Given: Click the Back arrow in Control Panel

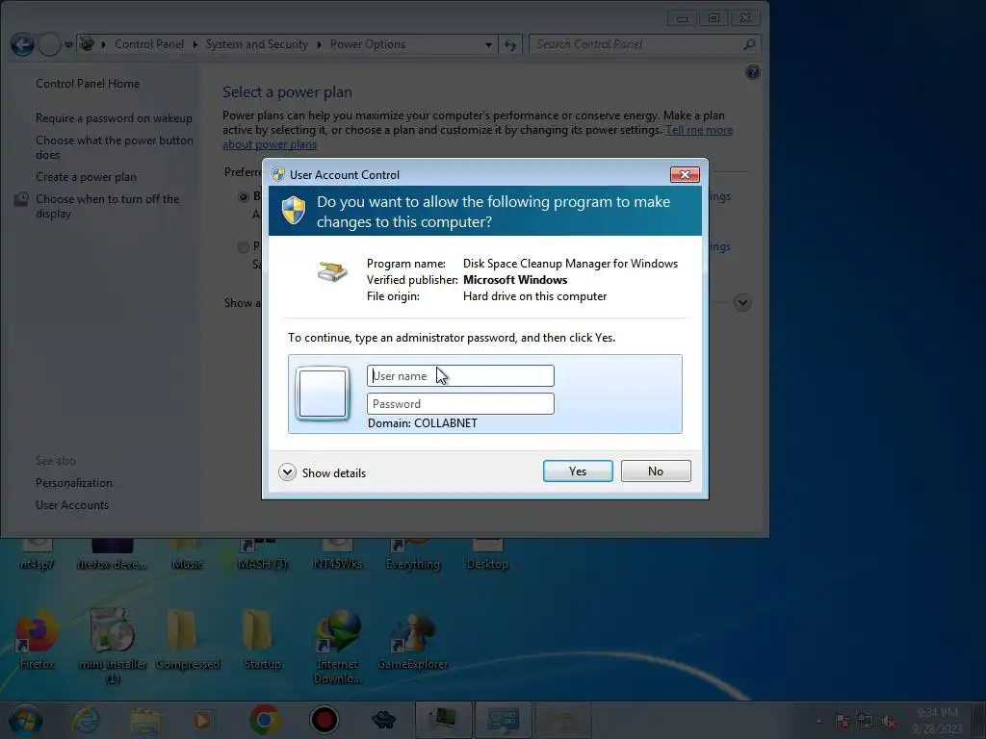Looking at the screenshot, I should click(22, 44).
